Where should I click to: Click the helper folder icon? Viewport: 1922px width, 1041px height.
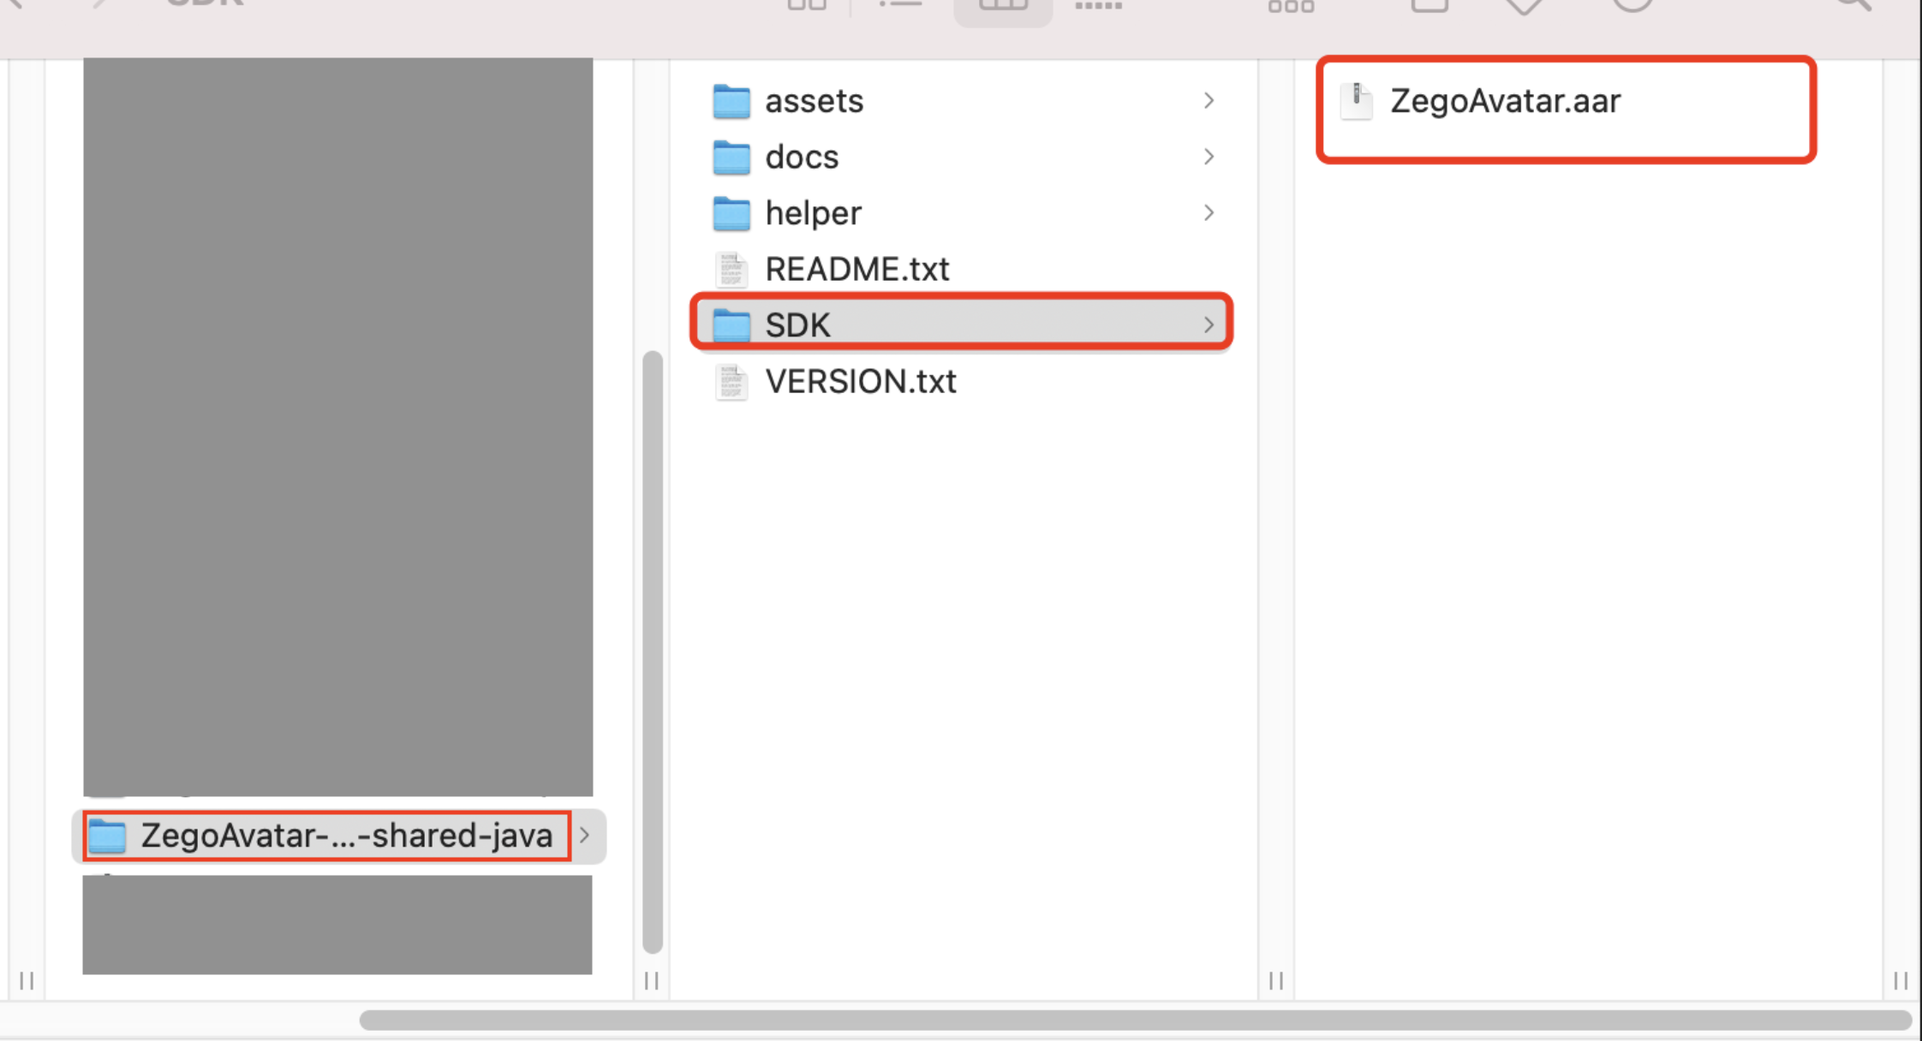coord(731,213)
